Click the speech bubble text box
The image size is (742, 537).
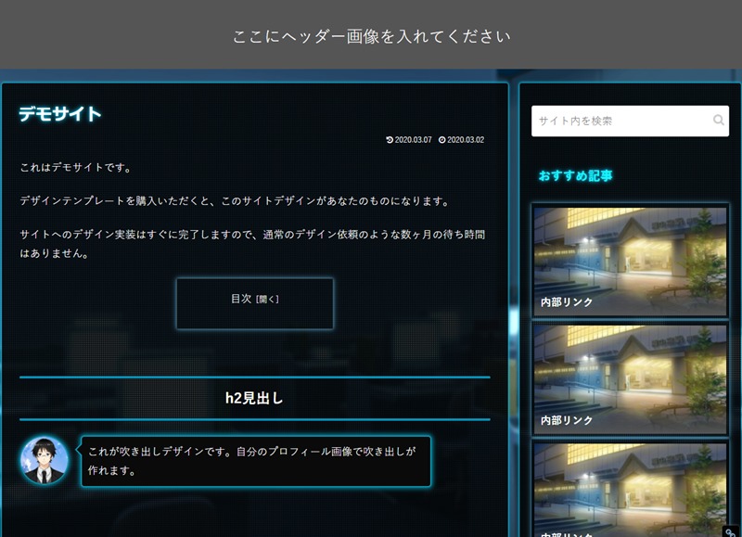(255, 461)
